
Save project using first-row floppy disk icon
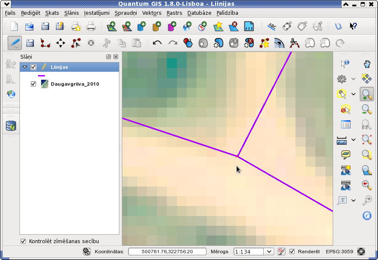pyautogui.click(x=45, y=26)
